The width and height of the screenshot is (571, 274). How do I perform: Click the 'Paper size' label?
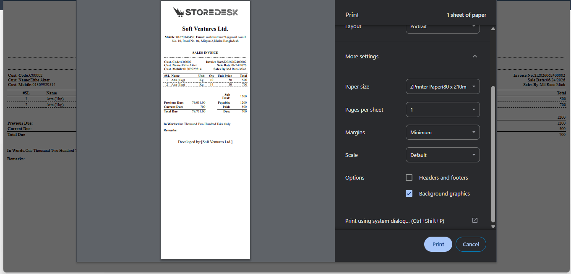click(x=357, y=86)
